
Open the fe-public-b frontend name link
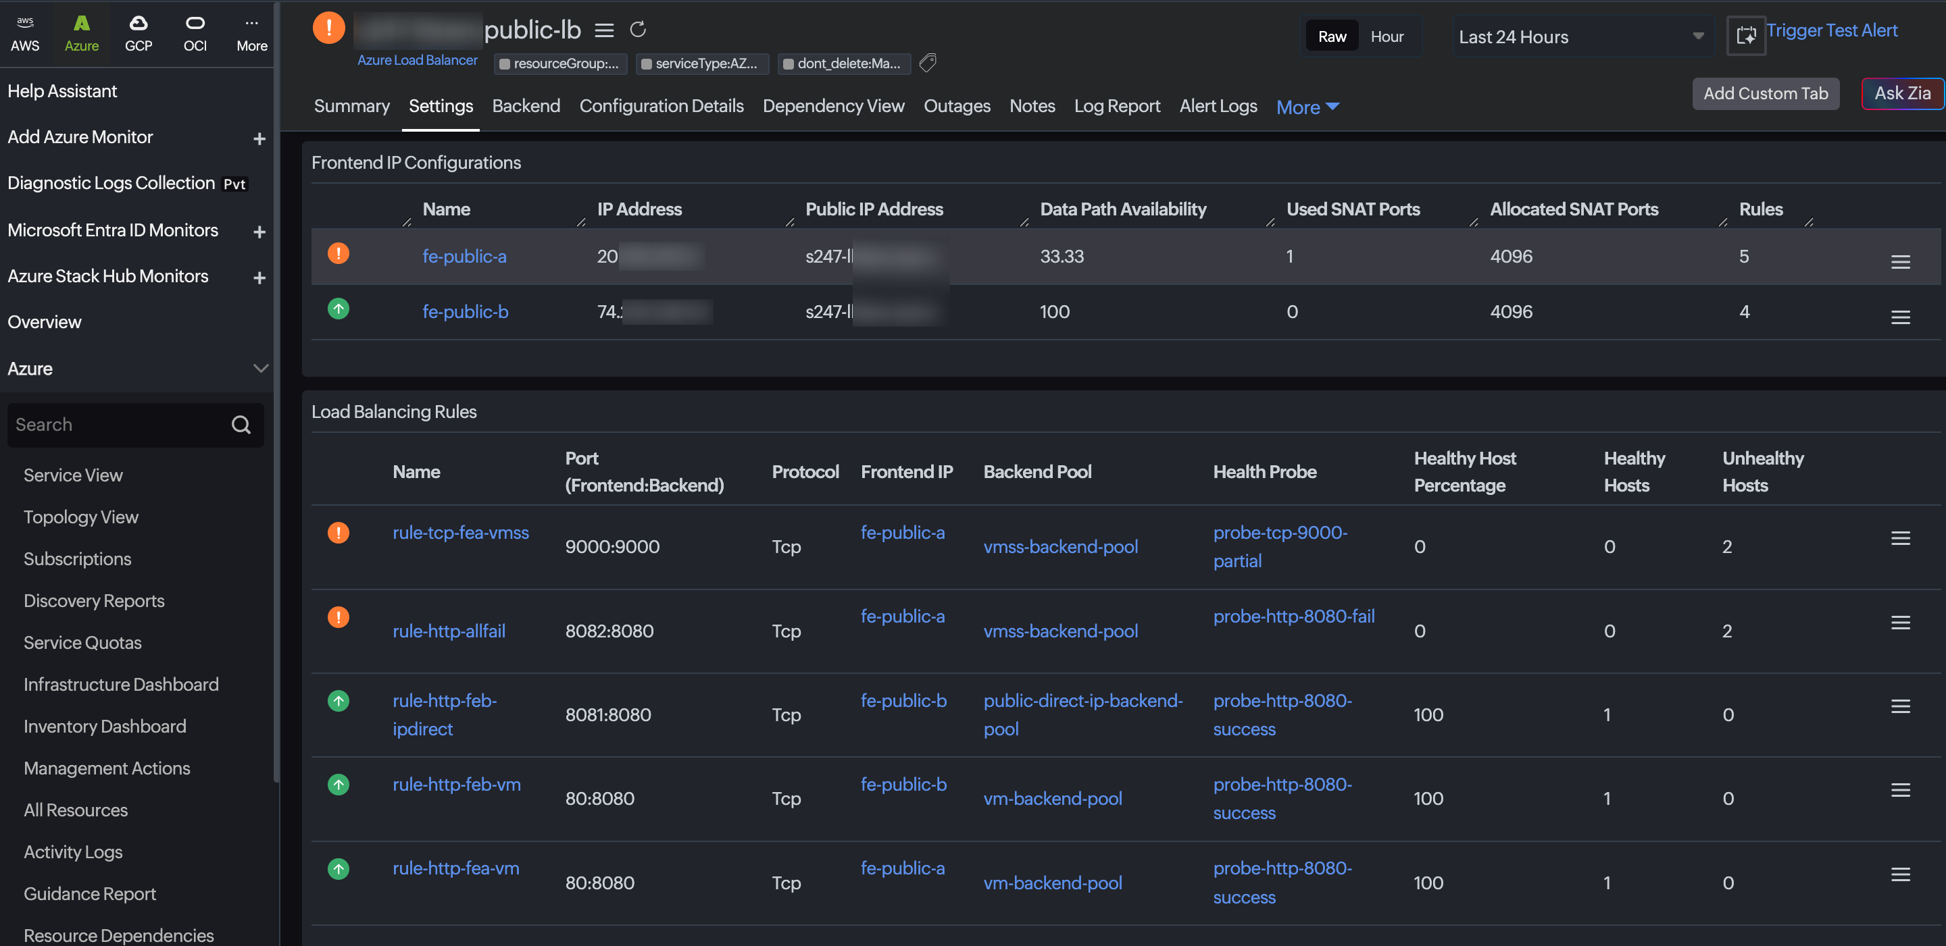(x=465, y=311)
